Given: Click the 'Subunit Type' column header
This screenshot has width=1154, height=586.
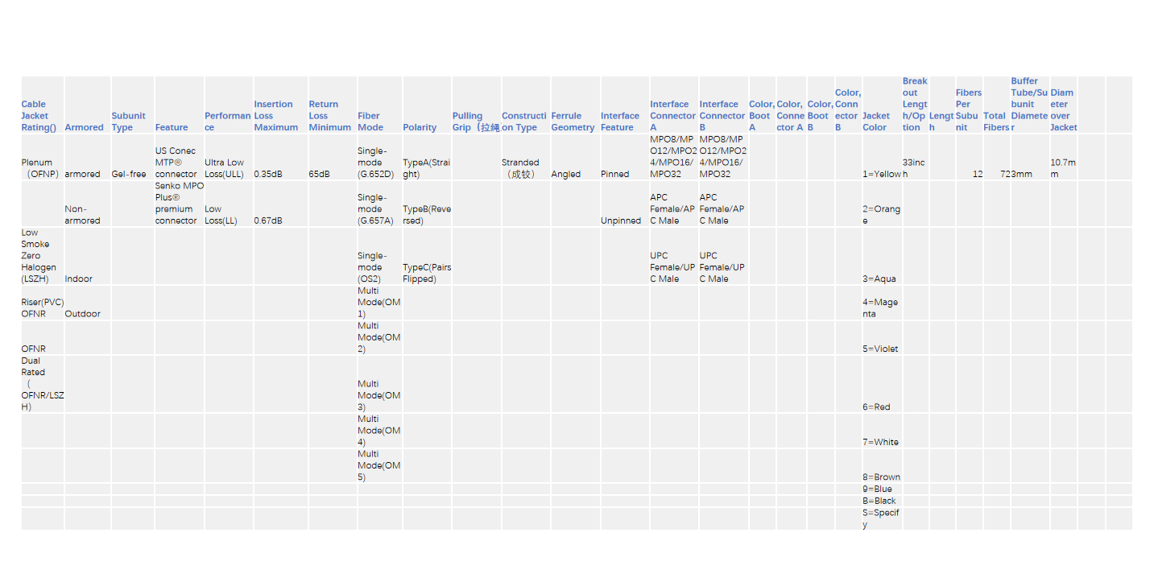Looking at the screenshot, I should pyautogui.click(x=132, y=105).
